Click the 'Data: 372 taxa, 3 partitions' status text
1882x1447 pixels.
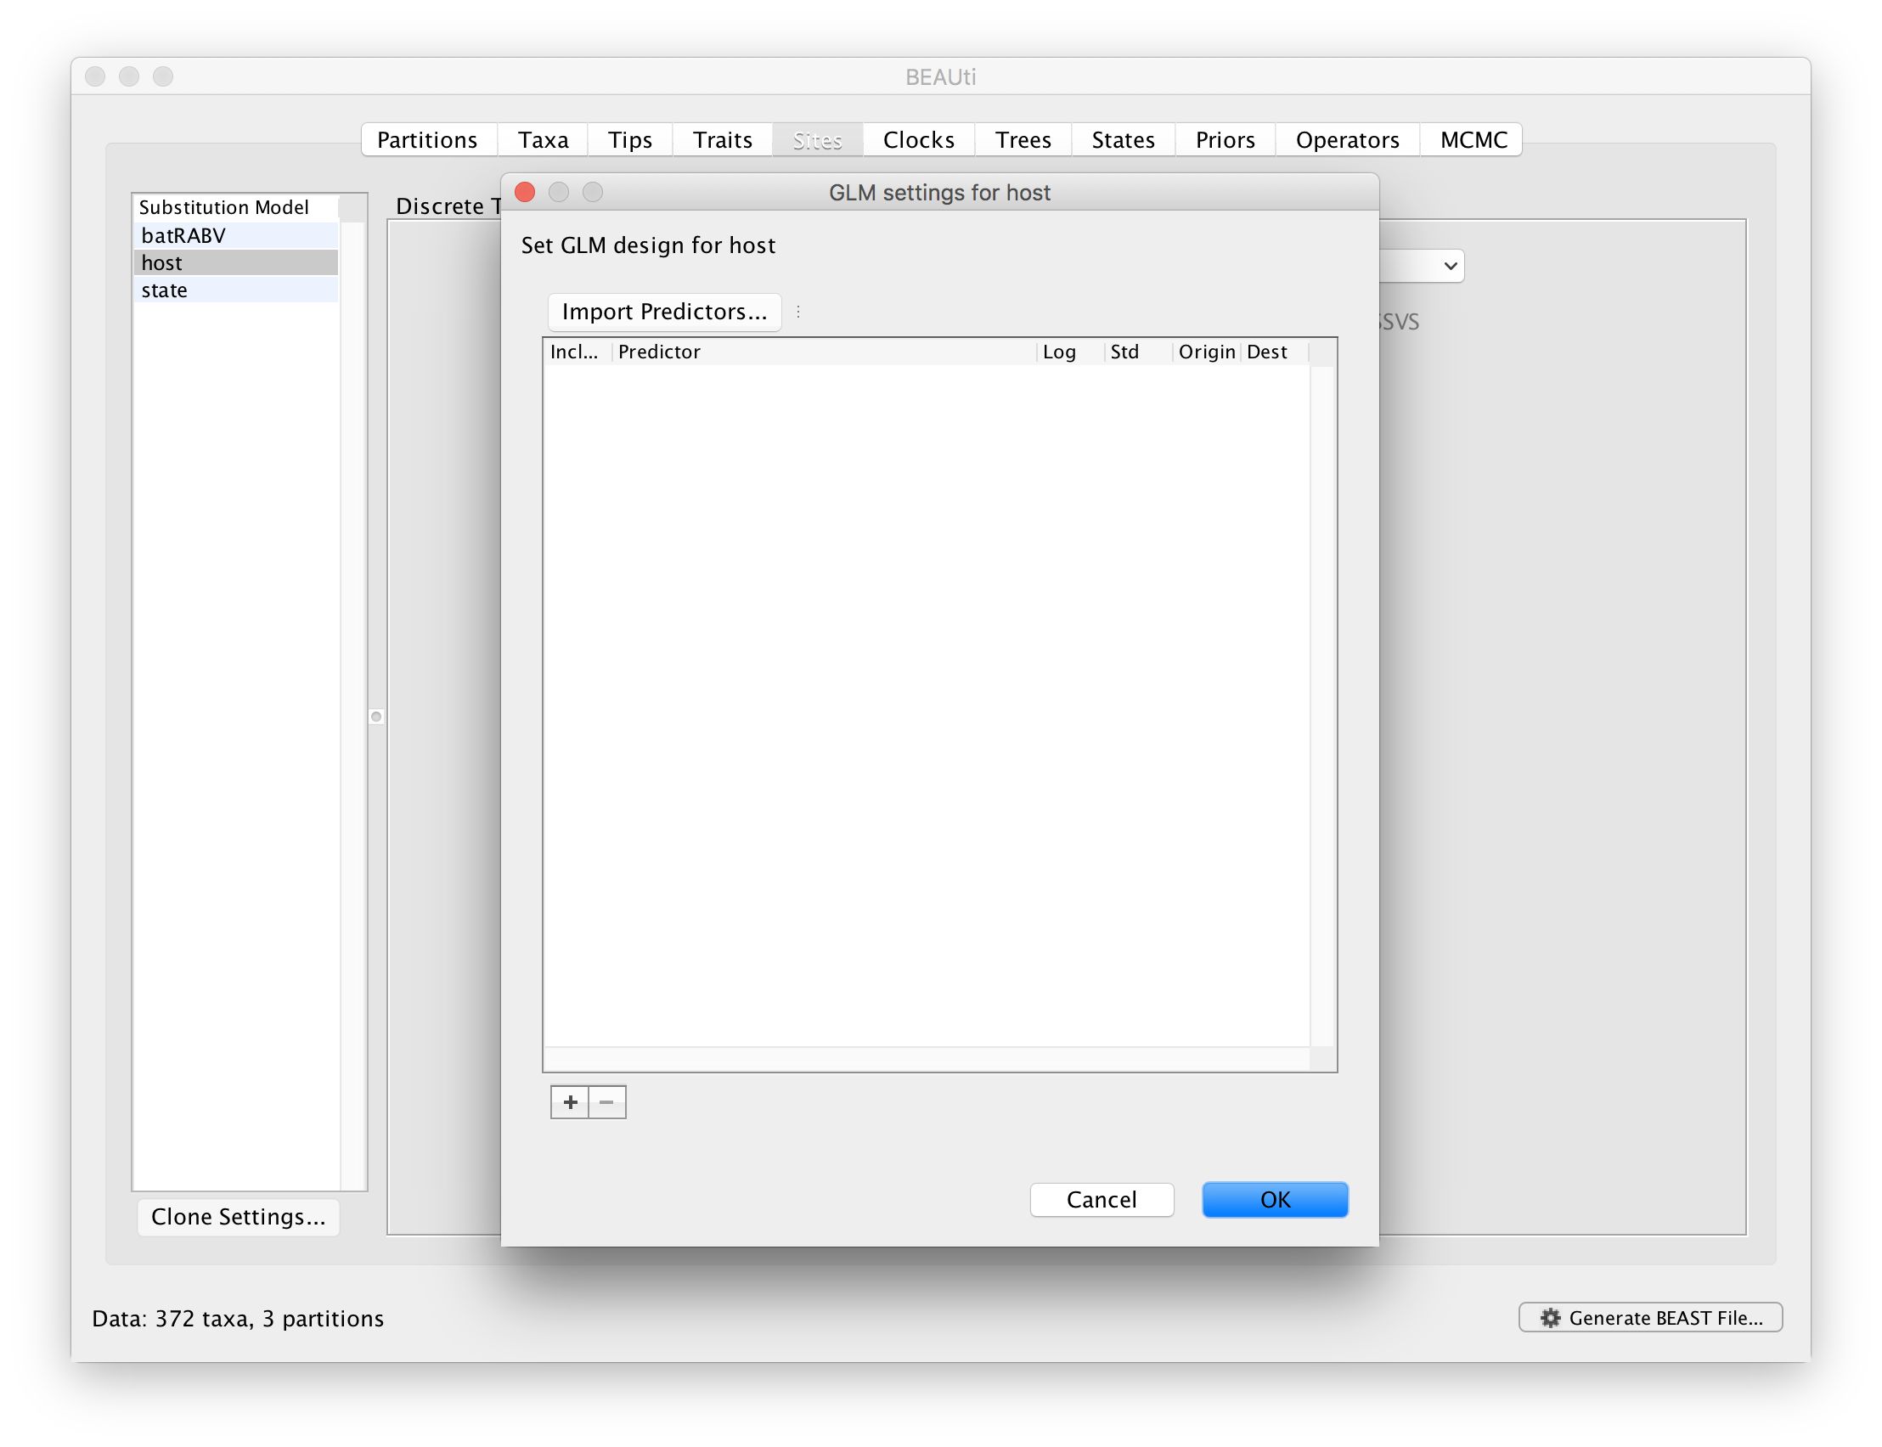[x=238, y=1319]
